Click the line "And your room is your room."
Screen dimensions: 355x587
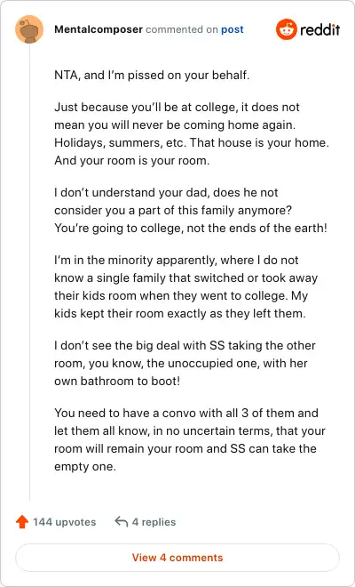[132, 161]
